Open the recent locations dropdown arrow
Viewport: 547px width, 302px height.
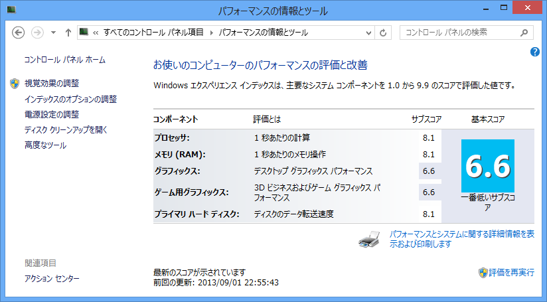click(53, 33)
